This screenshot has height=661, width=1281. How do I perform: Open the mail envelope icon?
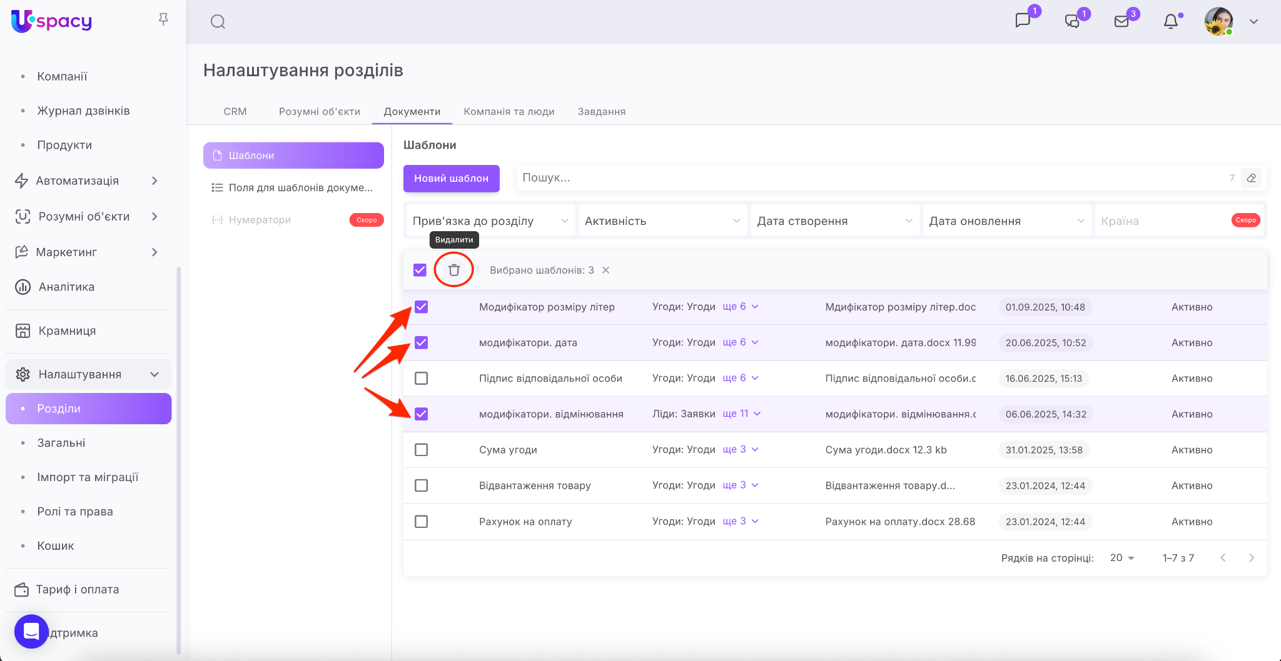tap(1122, 22)
